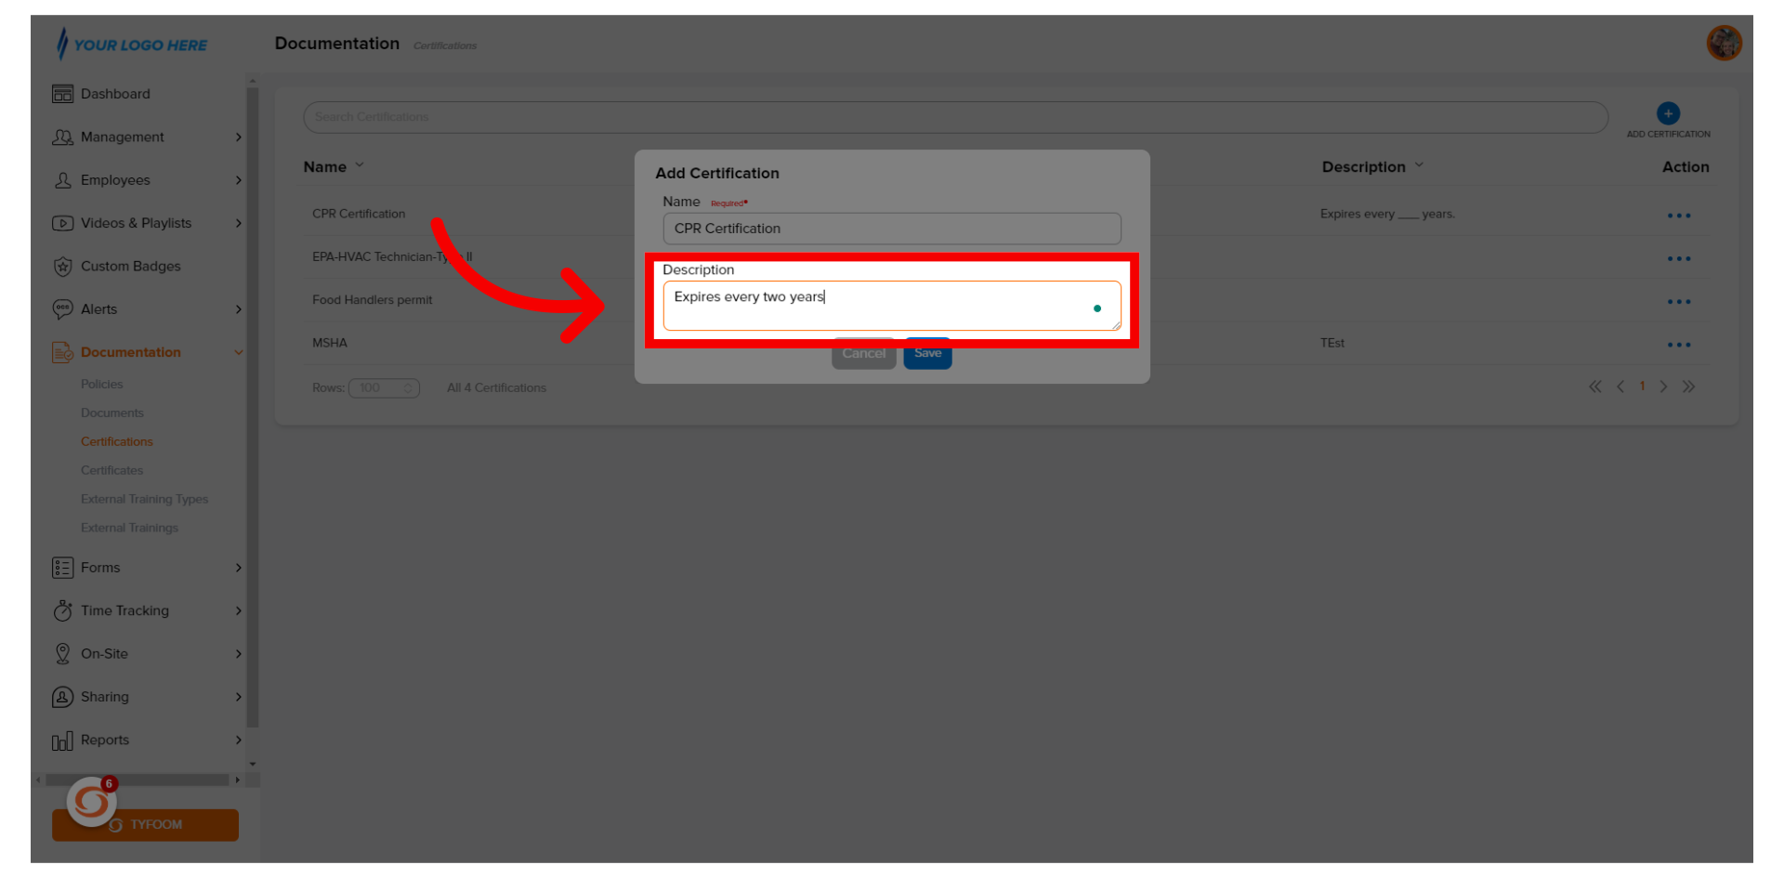1784x878 pixels.
Task: Open Certificates submenu item
Action: tap(111, 471)
